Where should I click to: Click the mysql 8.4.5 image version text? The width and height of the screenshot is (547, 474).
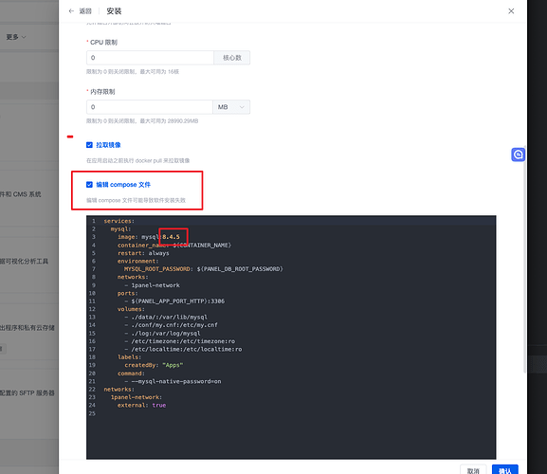[171, 237]
